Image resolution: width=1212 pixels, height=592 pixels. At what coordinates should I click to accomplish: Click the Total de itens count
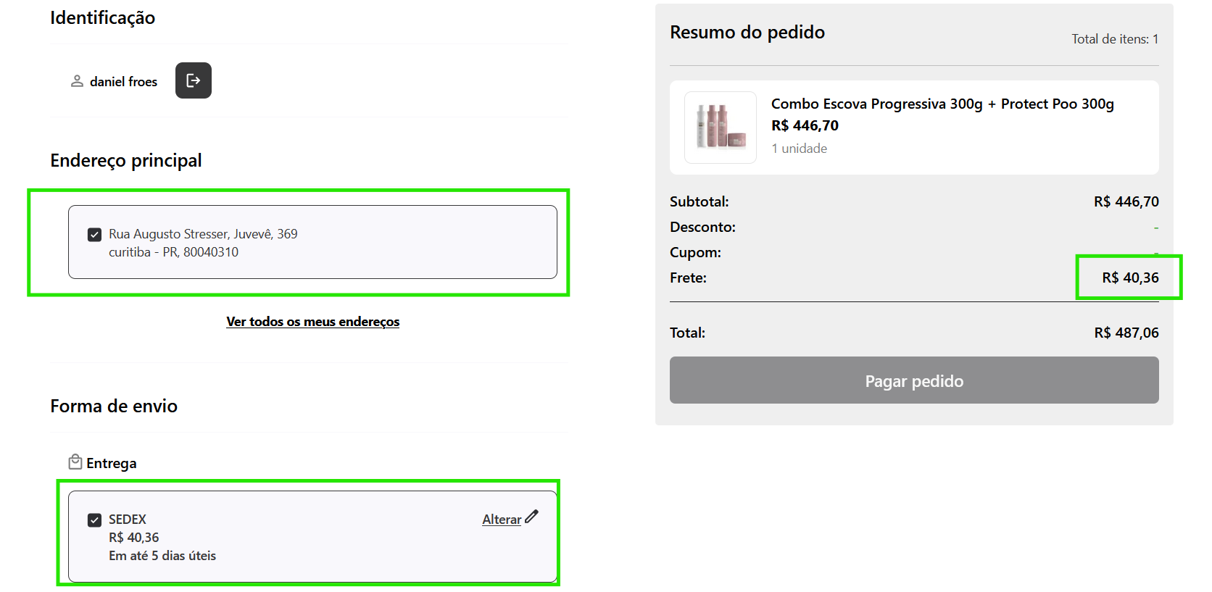tap(1115, 39)
